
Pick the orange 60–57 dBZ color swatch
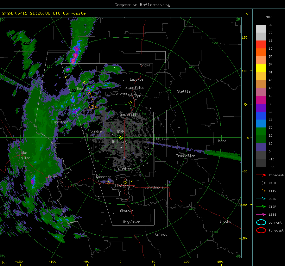pyautogui.click(x=261, y=52)
